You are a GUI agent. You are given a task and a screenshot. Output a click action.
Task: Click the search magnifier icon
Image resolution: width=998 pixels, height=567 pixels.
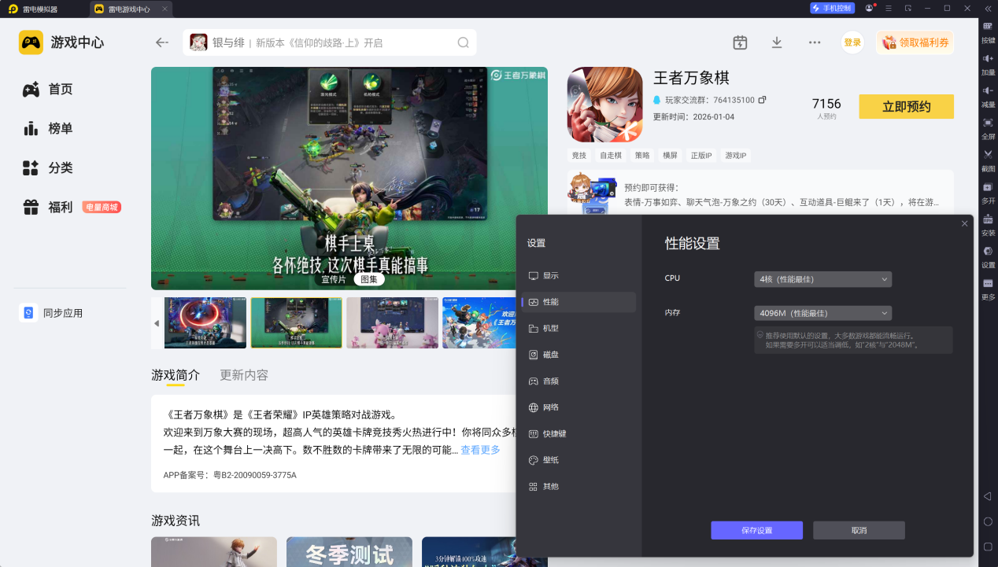coord(463,42)
